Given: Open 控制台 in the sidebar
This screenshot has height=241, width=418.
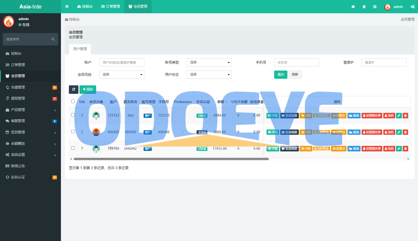Looking at the screenshot, I should tap(30, 53).
